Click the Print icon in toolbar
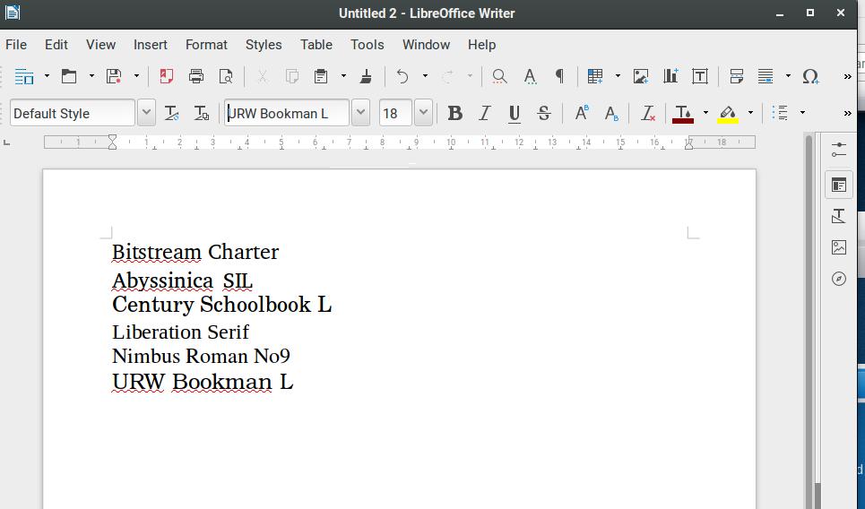865x509 pixels. click(x=196, y=76)
